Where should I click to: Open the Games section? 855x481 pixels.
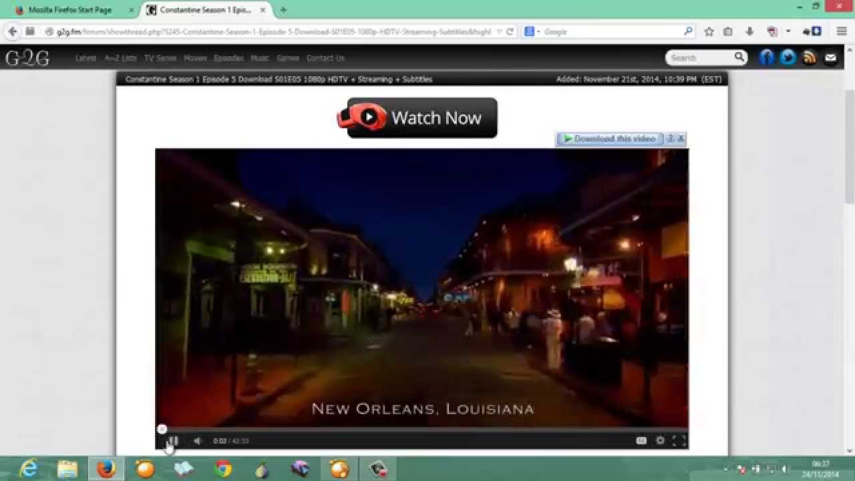288,58
